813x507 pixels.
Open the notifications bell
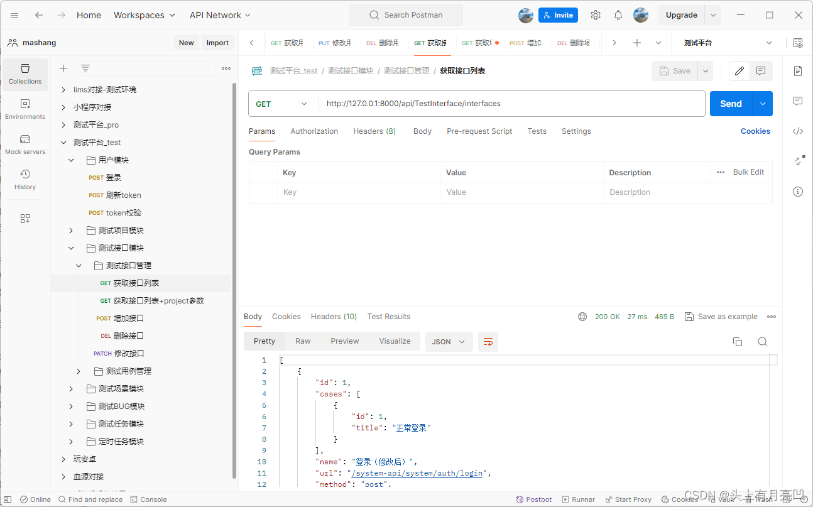click(x=618, y=15)
